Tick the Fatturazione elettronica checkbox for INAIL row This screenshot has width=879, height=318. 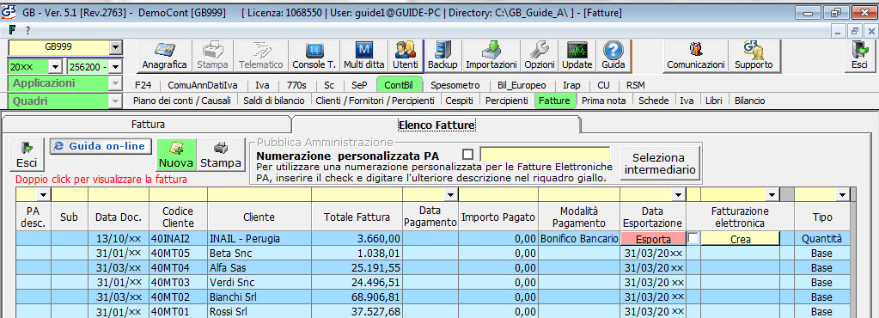tap(693, 238)
